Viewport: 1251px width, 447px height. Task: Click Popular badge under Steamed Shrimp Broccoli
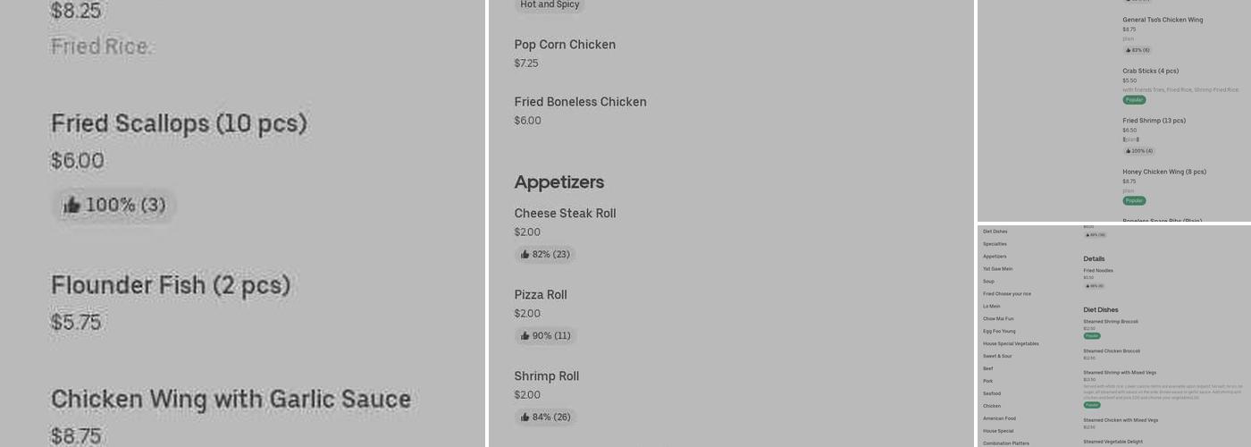tap(1092, 336)
